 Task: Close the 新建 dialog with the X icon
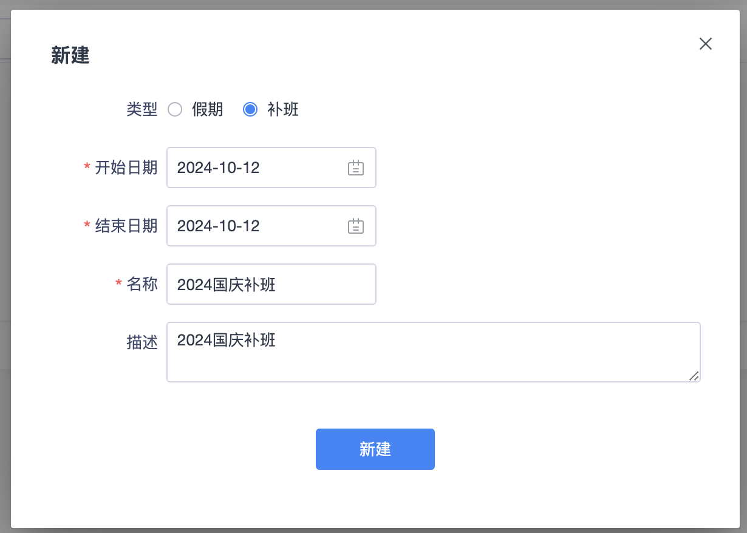[705, 44]
